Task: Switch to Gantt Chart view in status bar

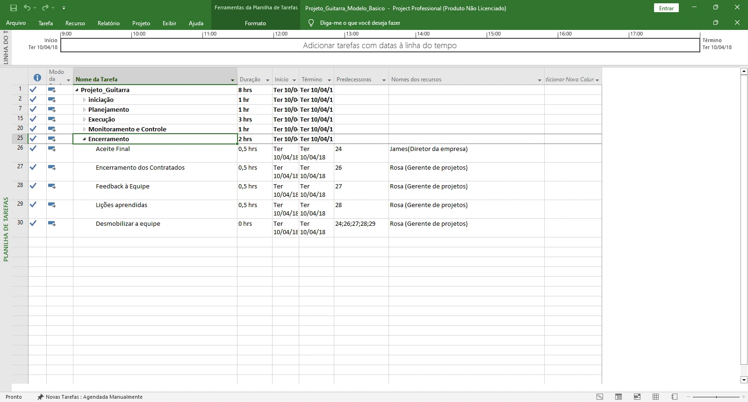Action: tap(600, 397)
